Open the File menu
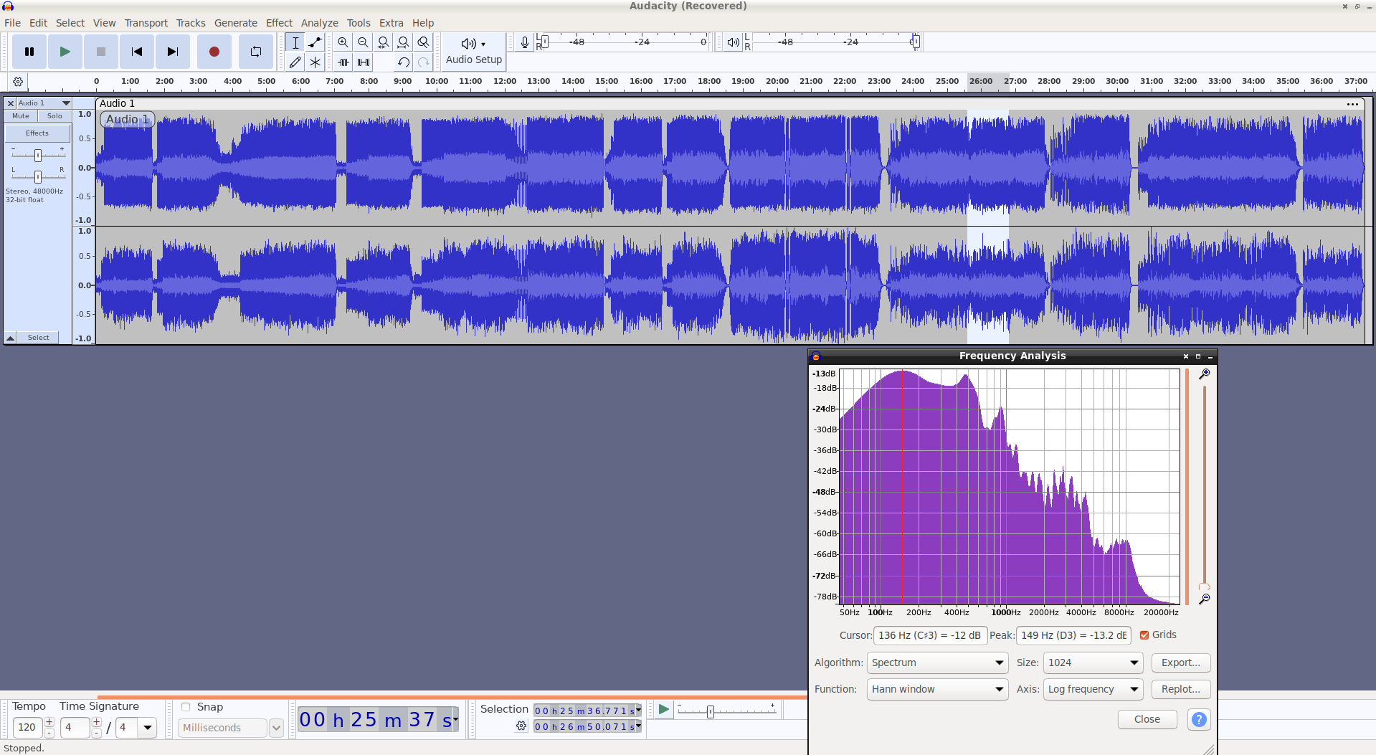 (13, 23)
